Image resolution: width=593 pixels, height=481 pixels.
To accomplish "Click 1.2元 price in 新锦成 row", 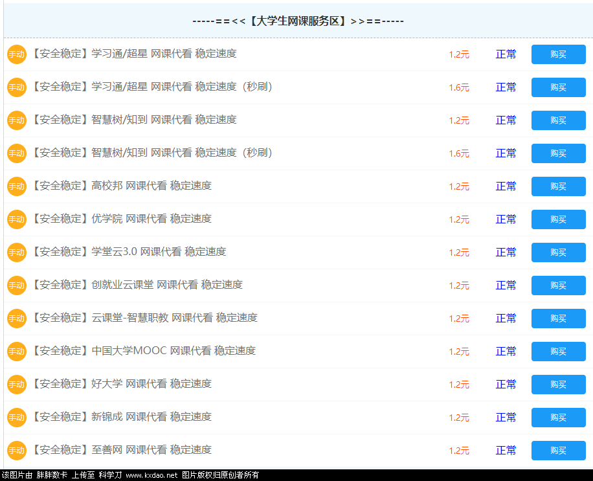I will pos(459,418).
